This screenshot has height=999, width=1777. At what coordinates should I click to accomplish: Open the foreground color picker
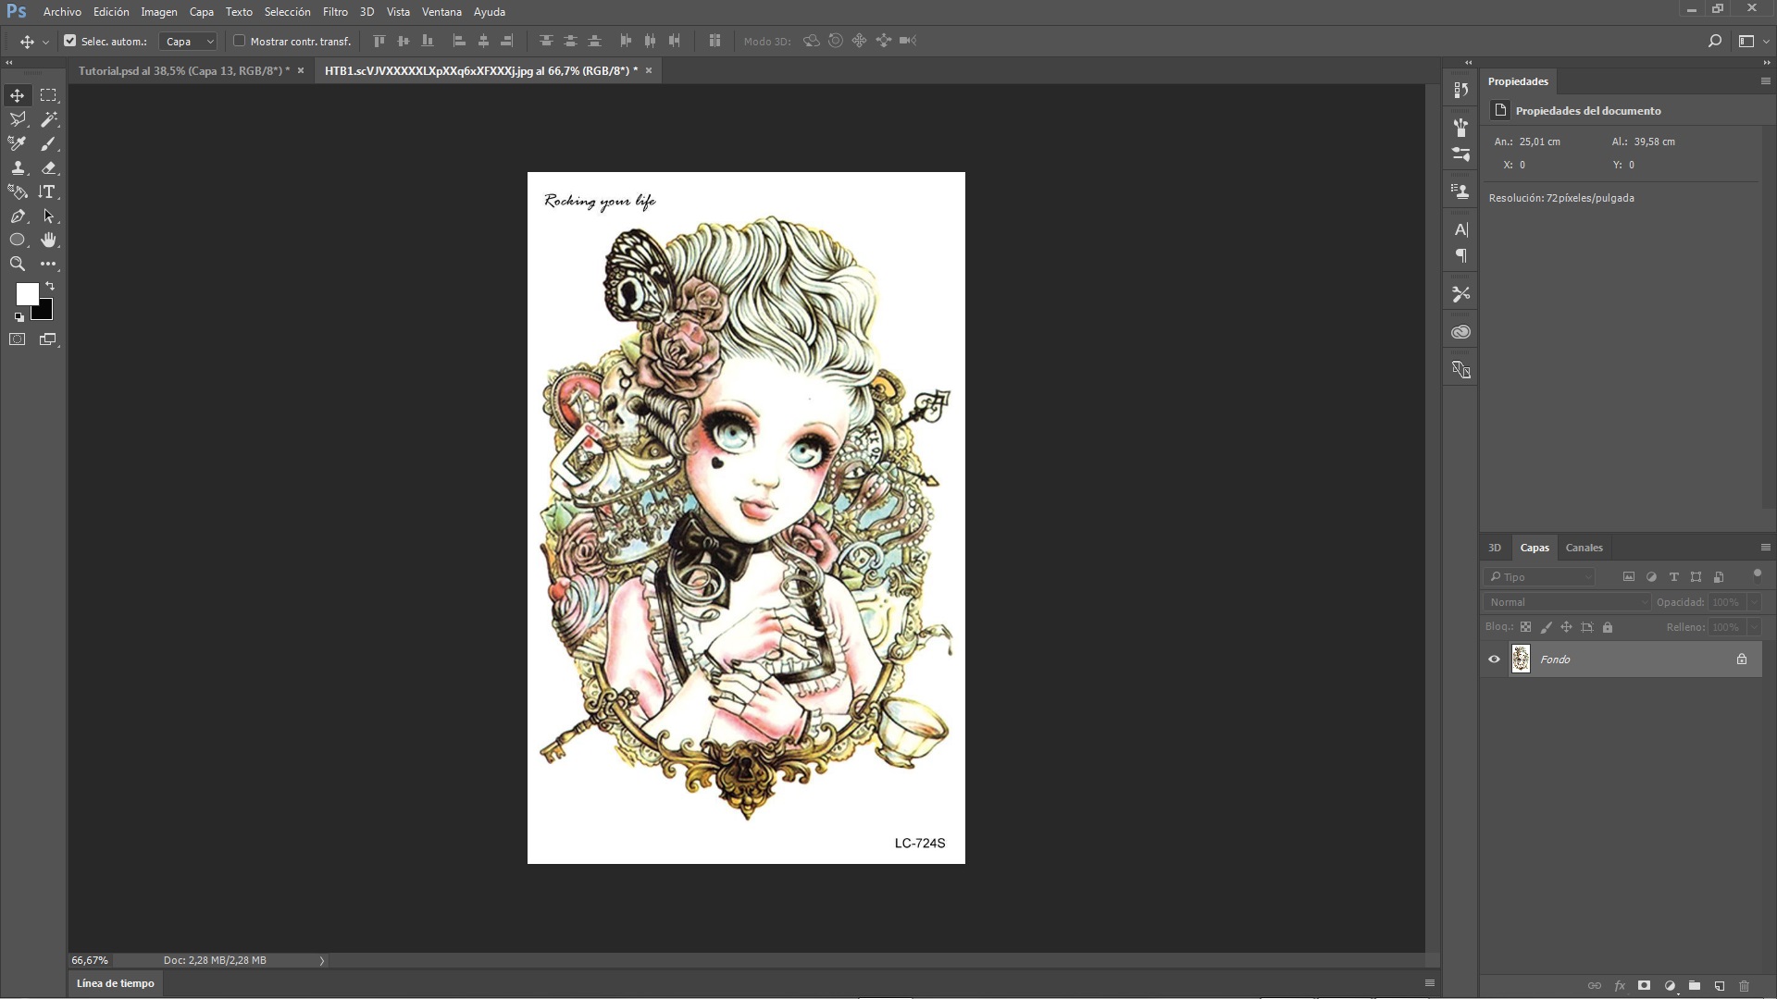[27, 293]
